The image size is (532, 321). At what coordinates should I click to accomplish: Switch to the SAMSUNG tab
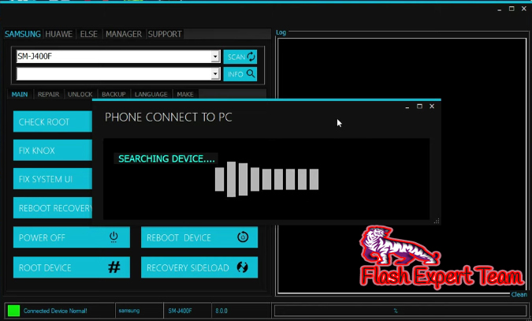point(23,34)
